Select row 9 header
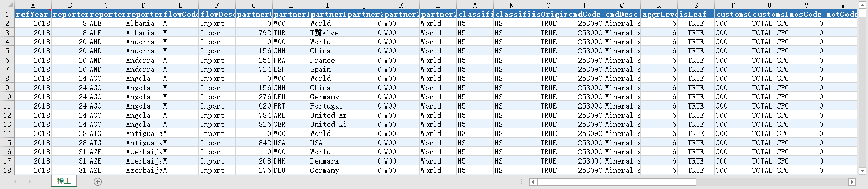Image resolution: width=868 pixels, height=189 pixels. [x=7, y=88]
